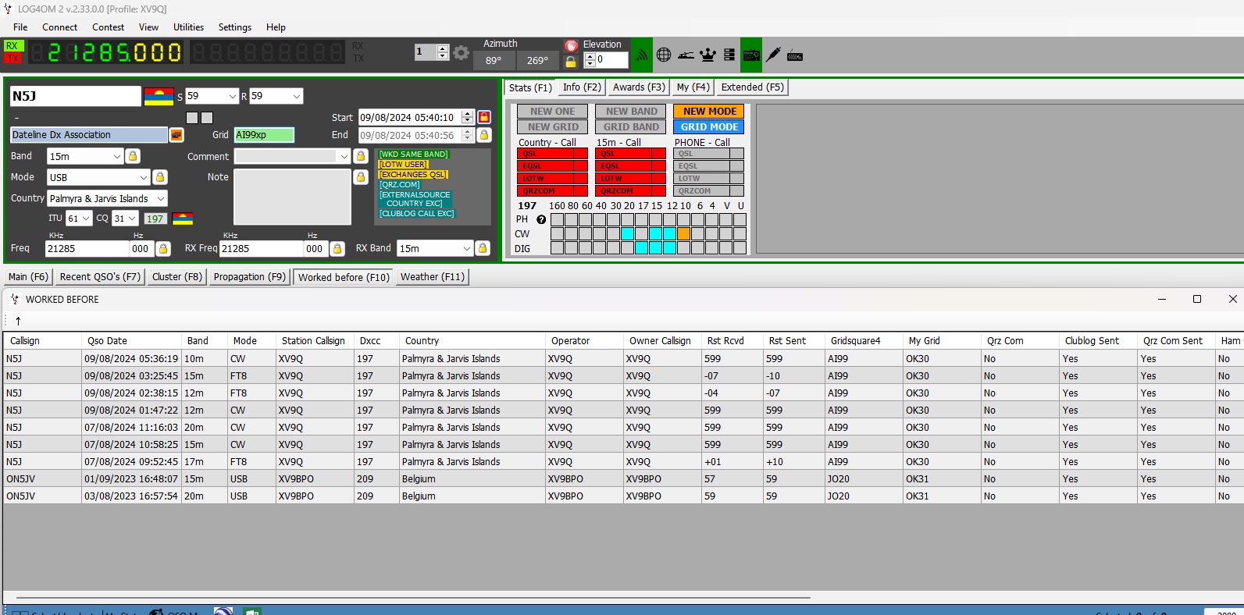Click the 89° azimuth short path button
Screen dimensions: 1244x615
494,60
